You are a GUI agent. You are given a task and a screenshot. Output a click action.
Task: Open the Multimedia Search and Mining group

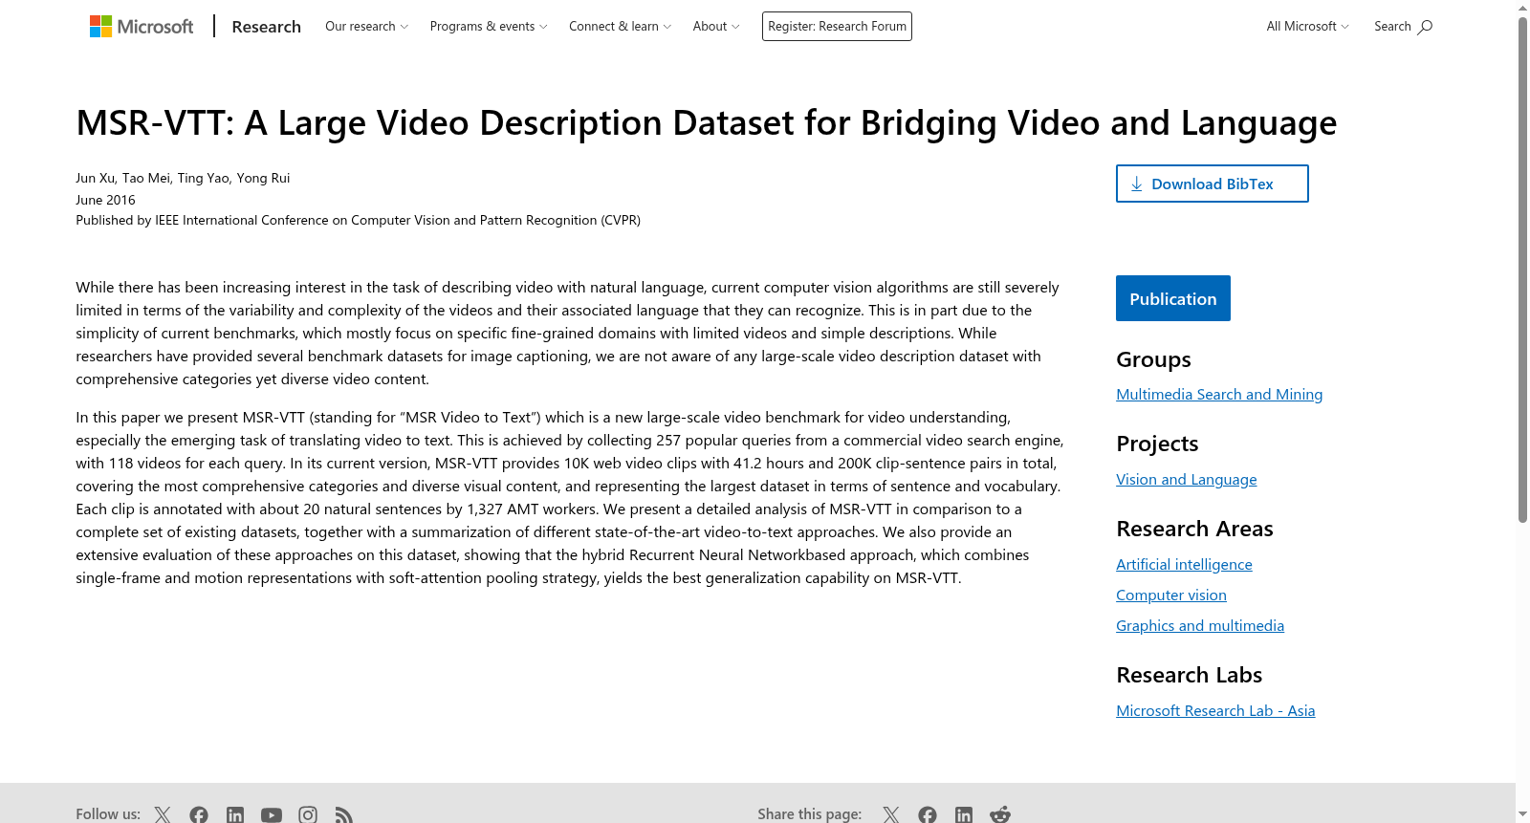(x=1219, y=394)
